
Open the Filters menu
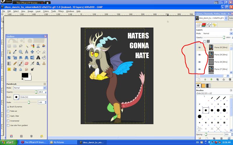click(x=61, y=11)
